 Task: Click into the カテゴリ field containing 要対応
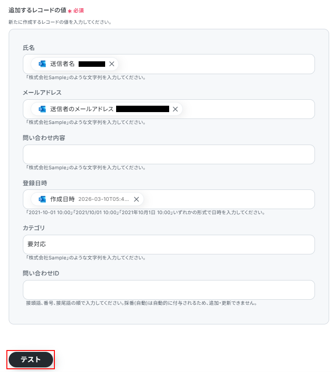pos(169,245)
